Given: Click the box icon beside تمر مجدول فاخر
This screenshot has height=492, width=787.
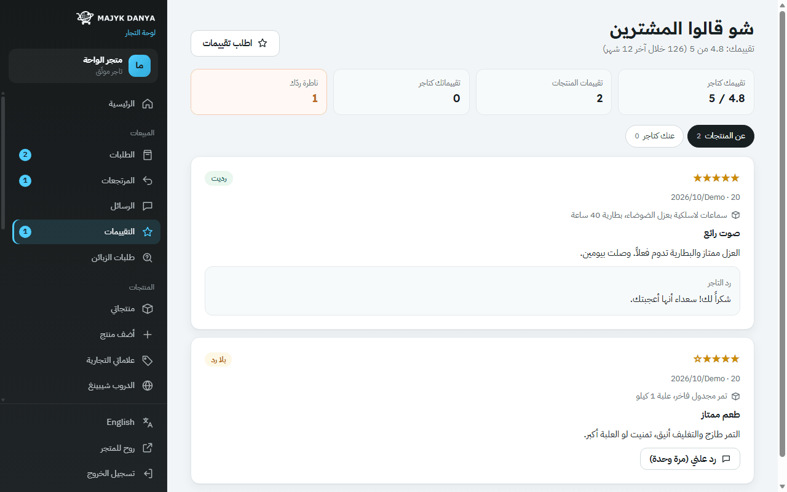Looking at the screenshot, I should point(735,396).
